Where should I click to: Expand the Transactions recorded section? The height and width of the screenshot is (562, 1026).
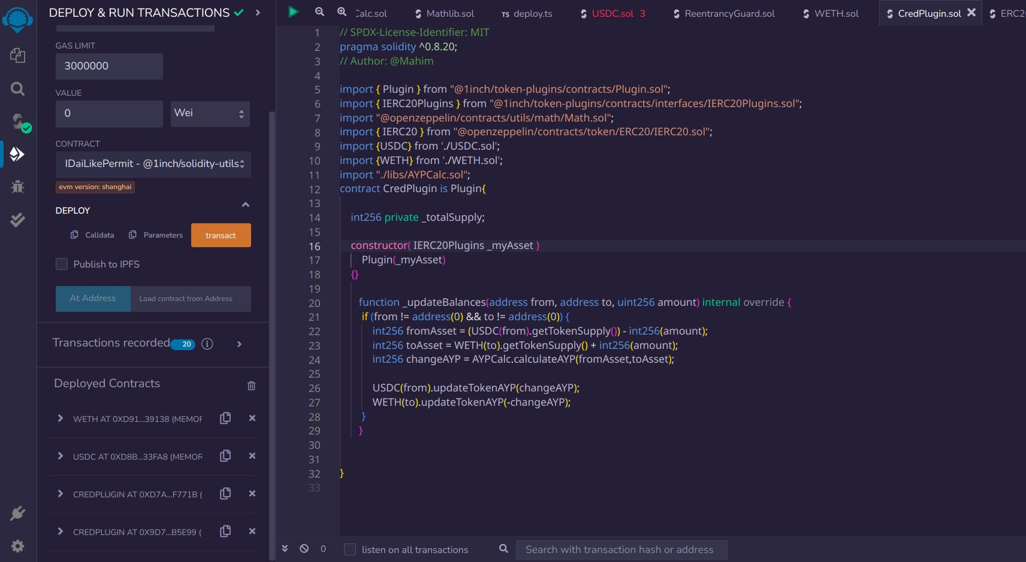(x=239, y=344)
